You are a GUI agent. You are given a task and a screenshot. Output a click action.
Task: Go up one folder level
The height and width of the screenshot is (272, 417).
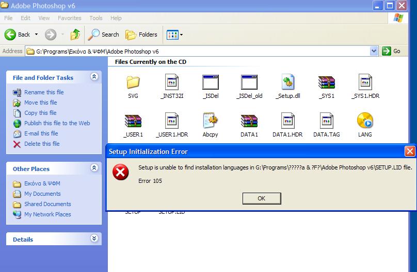click(x=75, y=35)
